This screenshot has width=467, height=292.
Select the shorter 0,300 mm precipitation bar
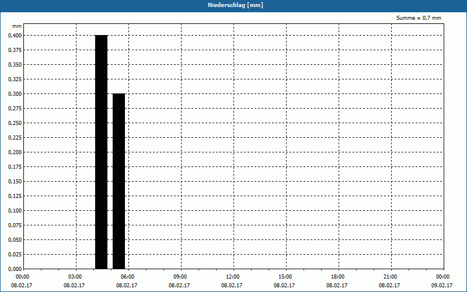pos(119,181)
